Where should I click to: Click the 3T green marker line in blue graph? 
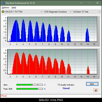17,29
